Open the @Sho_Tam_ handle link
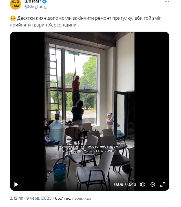This screenshot has height=207, width=181. pyautogui.click(x=35, y=7)
